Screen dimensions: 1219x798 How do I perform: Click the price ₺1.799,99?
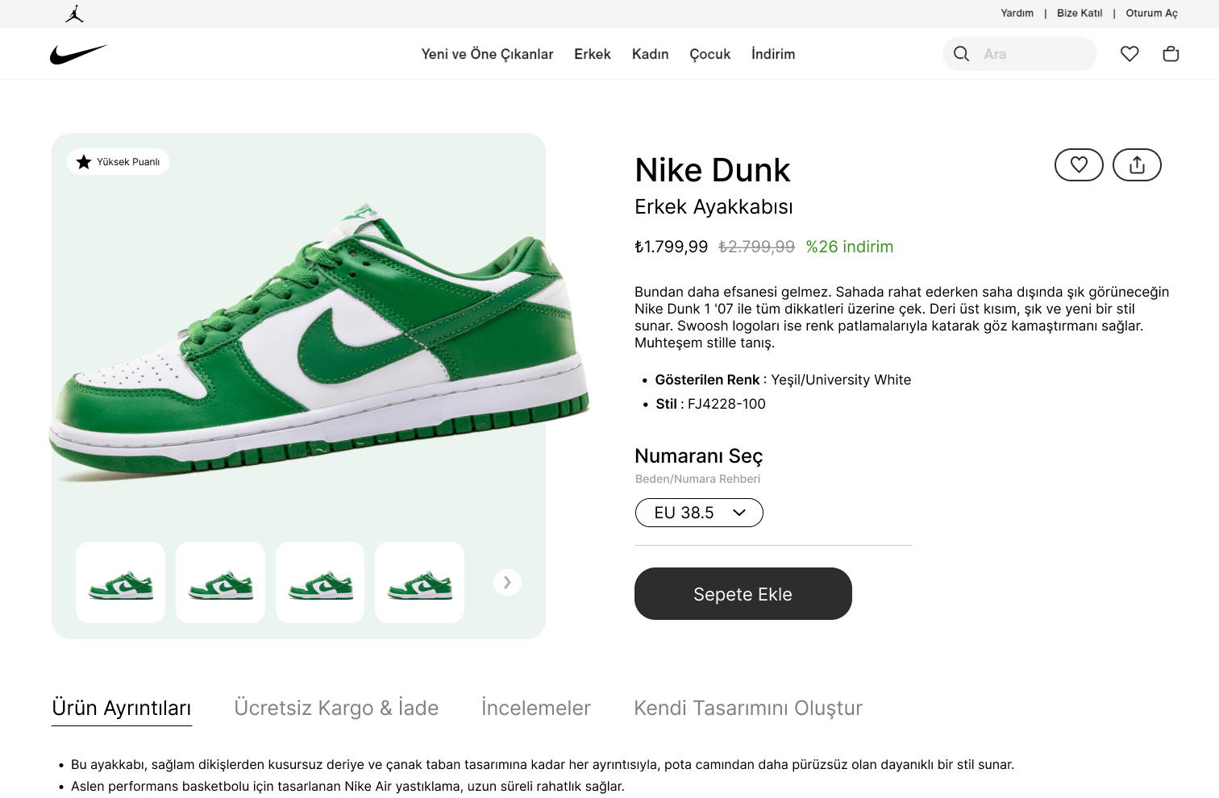672,247
